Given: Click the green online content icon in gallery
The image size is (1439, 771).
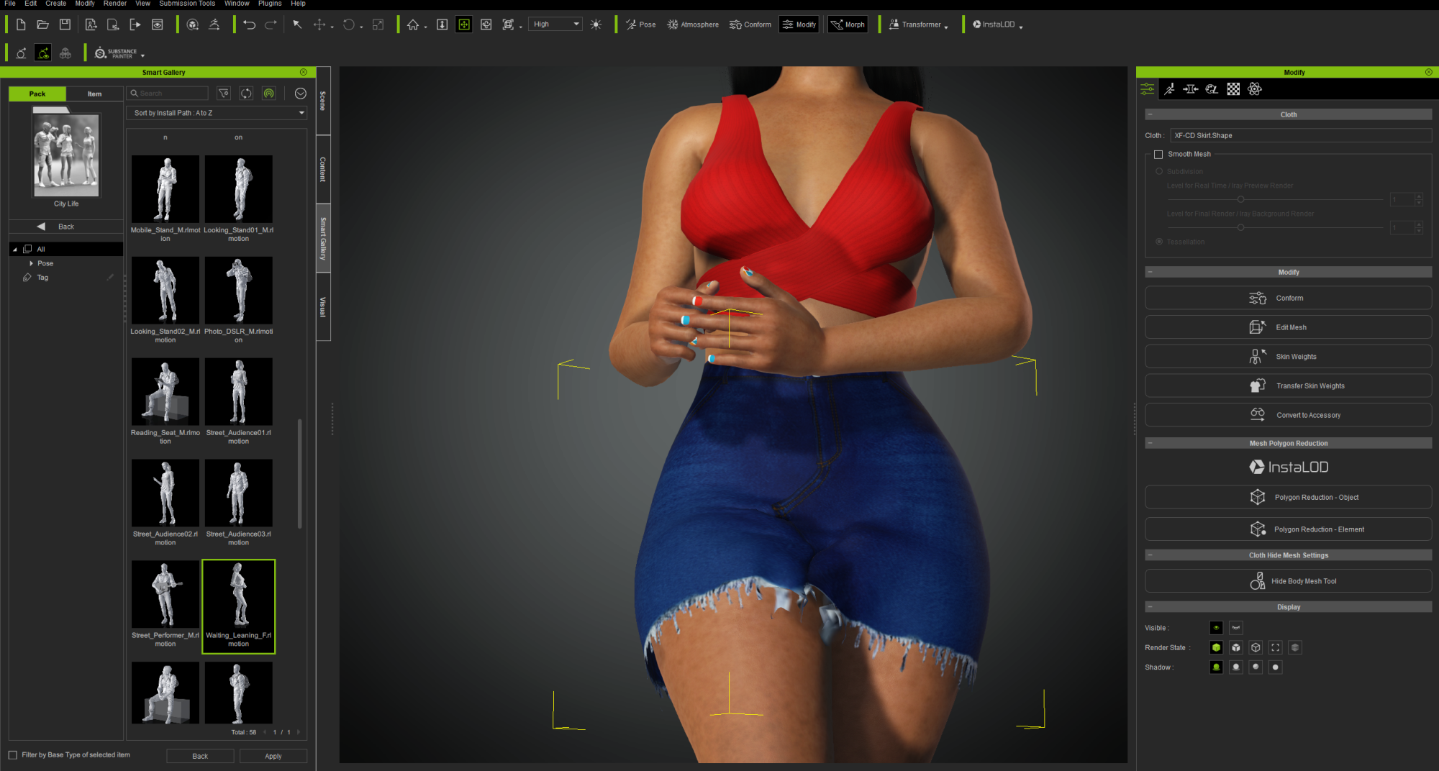Looking at the screenshot, I should pos(268,93).
